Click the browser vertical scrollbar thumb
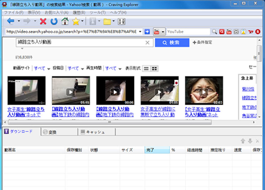265x190 pixels. [x=259, y=54]
